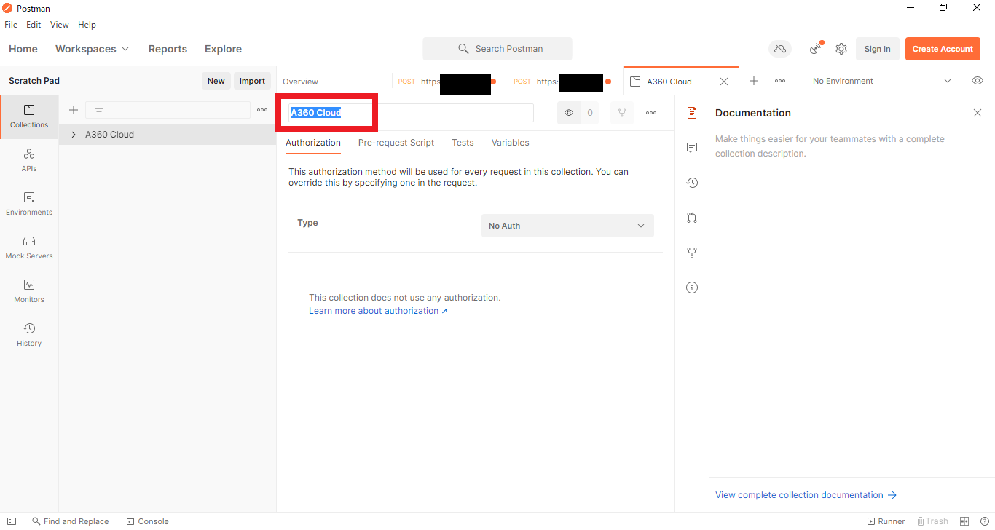
Task: Switch to the Variables tab
Action: point(510,143)
